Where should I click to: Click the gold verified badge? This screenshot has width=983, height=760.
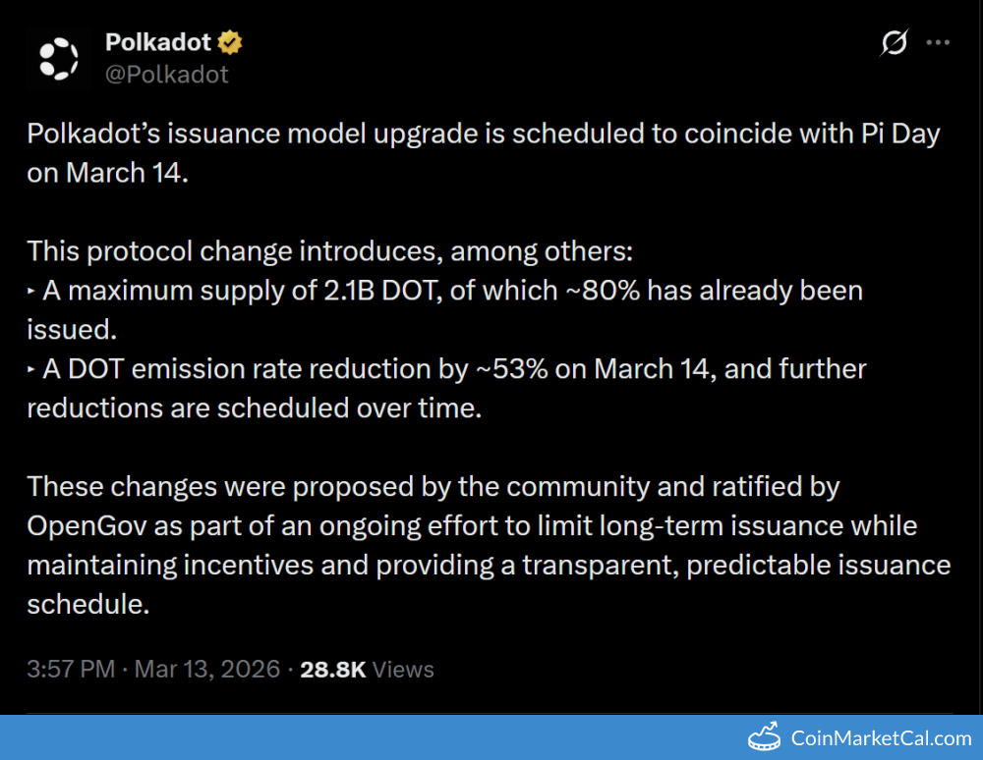pyautogui.click(x=231, y=43)
